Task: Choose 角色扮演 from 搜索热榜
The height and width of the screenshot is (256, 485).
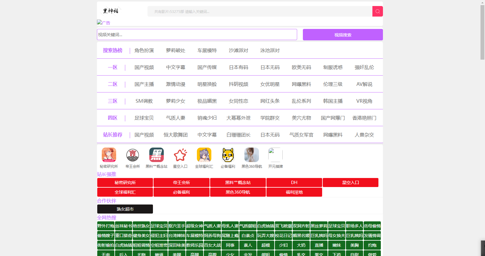Action: pos(144,51)
